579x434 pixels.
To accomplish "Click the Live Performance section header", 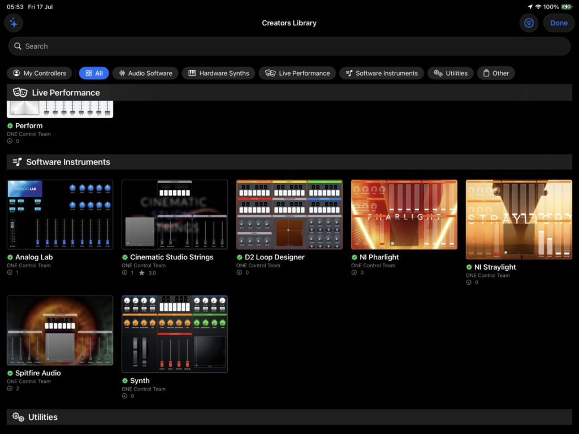I will coord(289,93).
